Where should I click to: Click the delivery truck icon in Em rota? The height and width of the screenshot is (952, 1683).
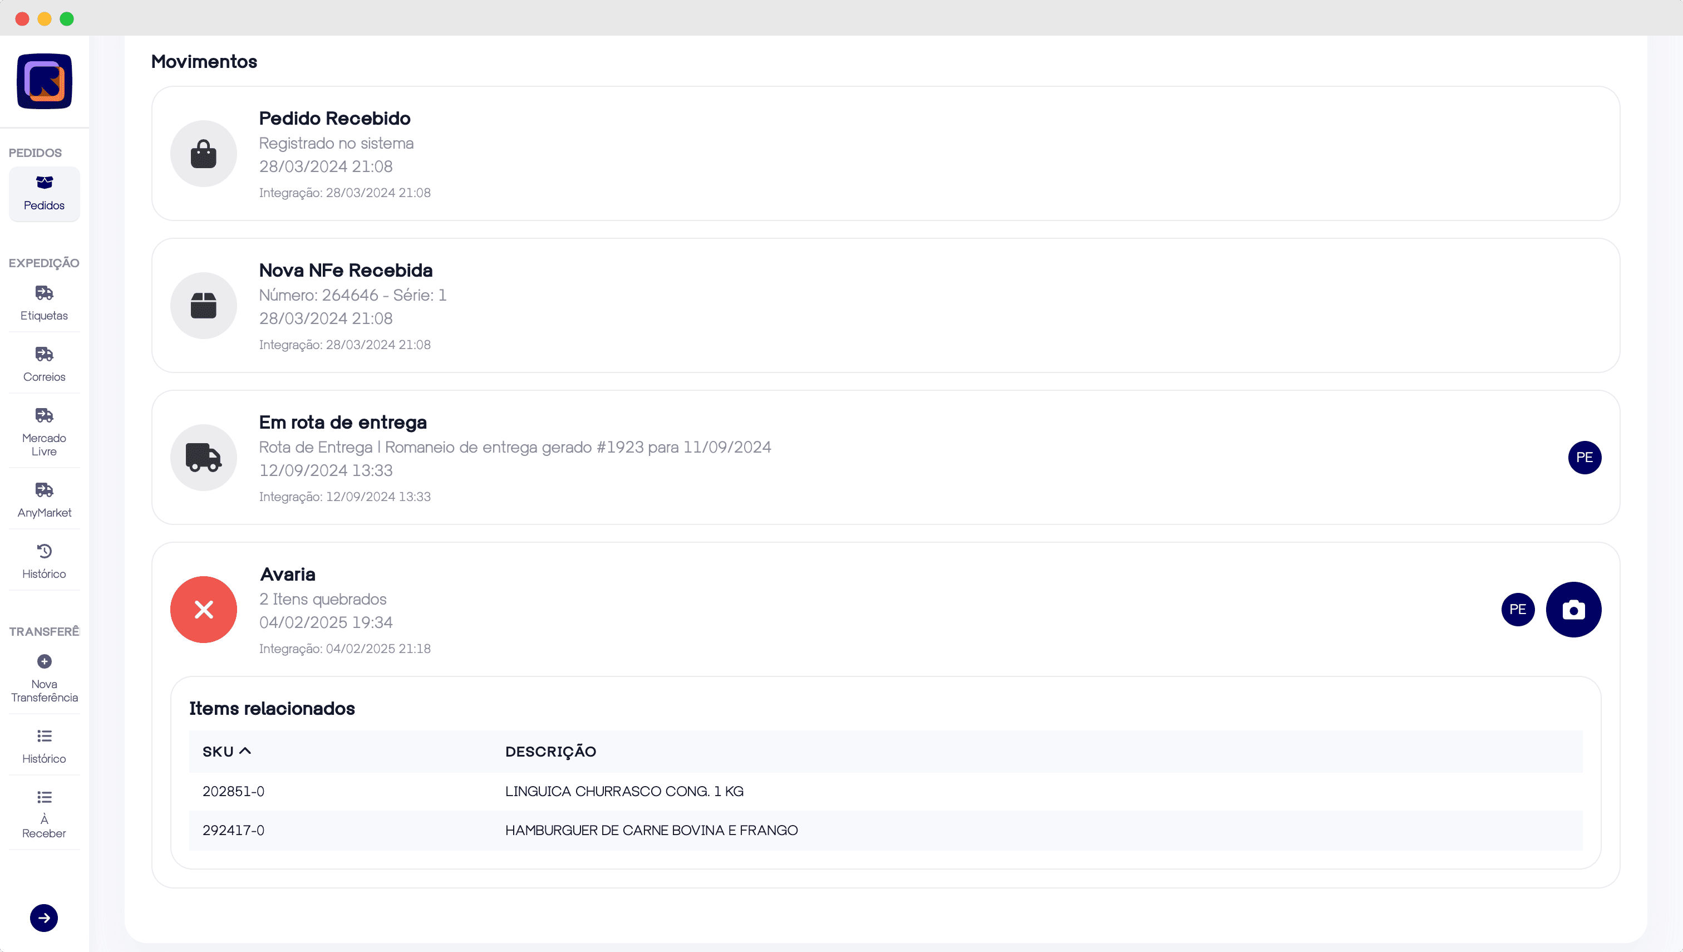203,457
